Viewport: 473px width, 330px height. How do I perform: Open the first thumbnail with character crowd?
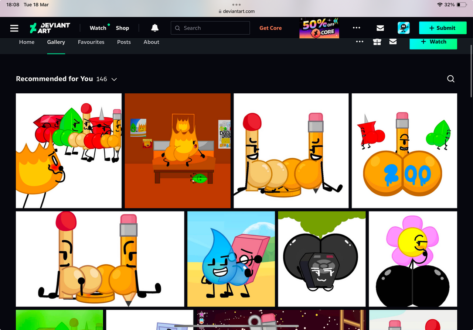point(69,151)
